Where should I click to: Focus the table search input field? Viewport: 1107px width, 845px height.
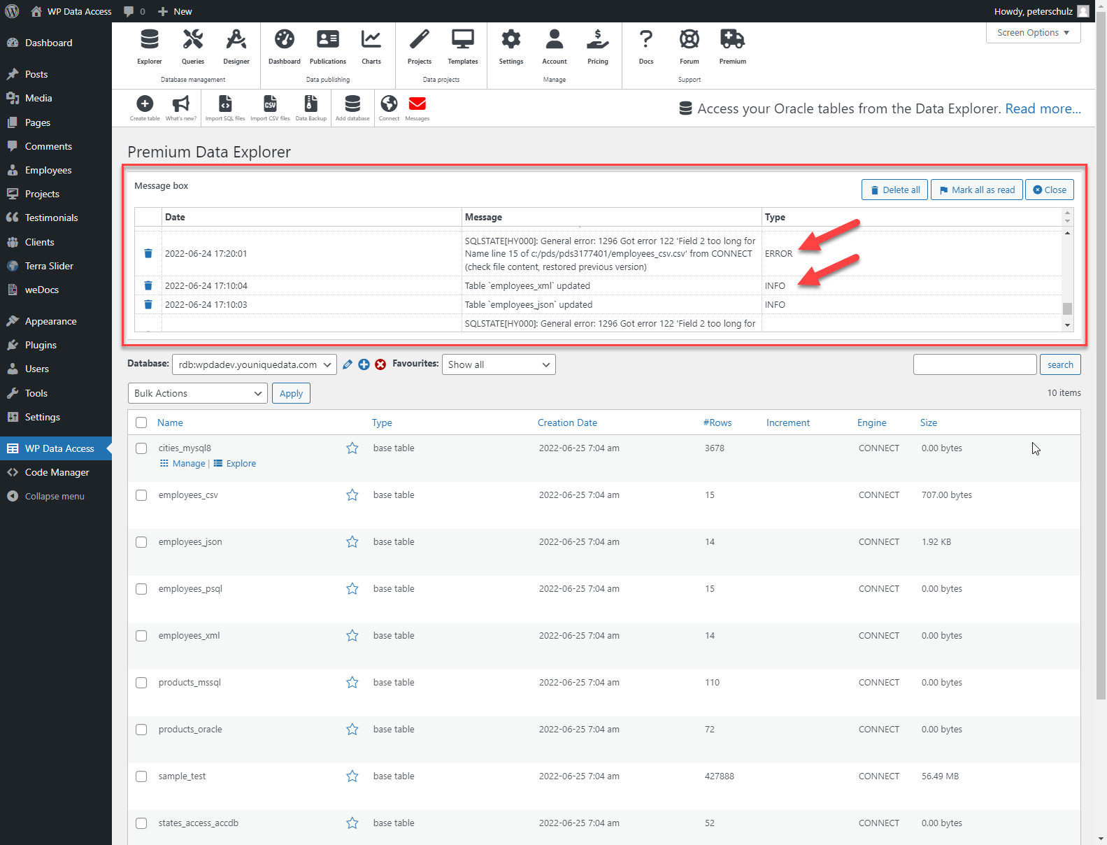[975, 364]
